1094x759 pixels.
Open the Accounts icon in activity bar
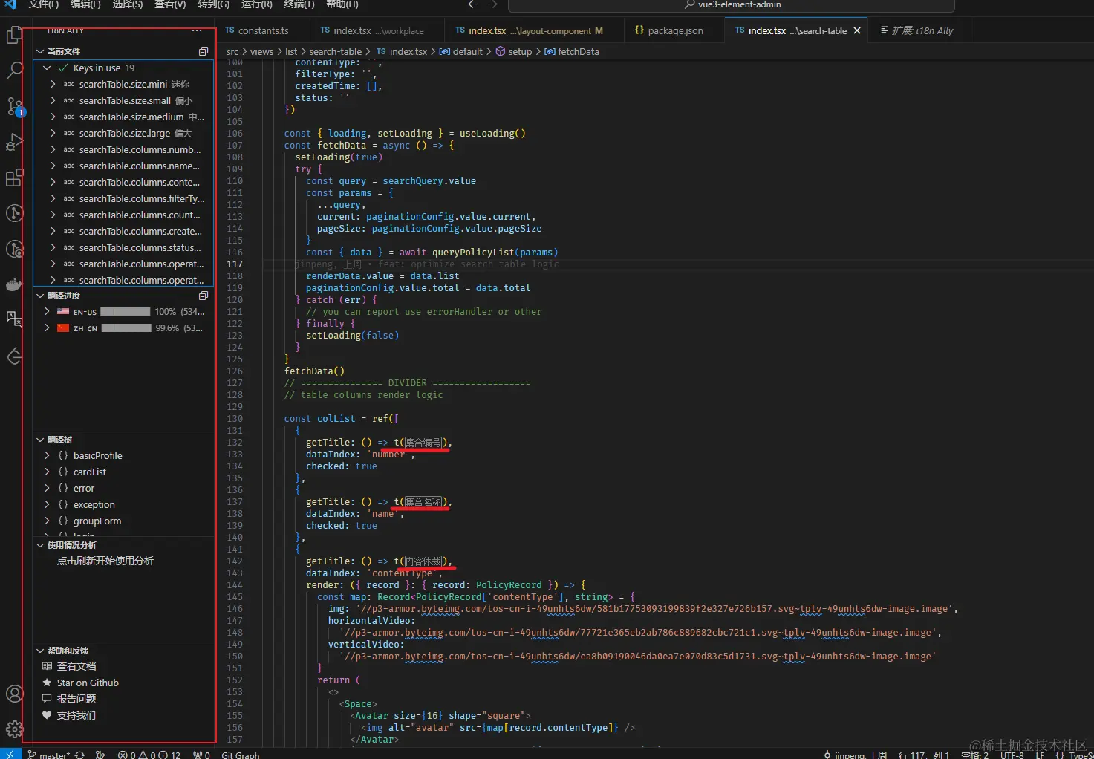click(13, 694)
